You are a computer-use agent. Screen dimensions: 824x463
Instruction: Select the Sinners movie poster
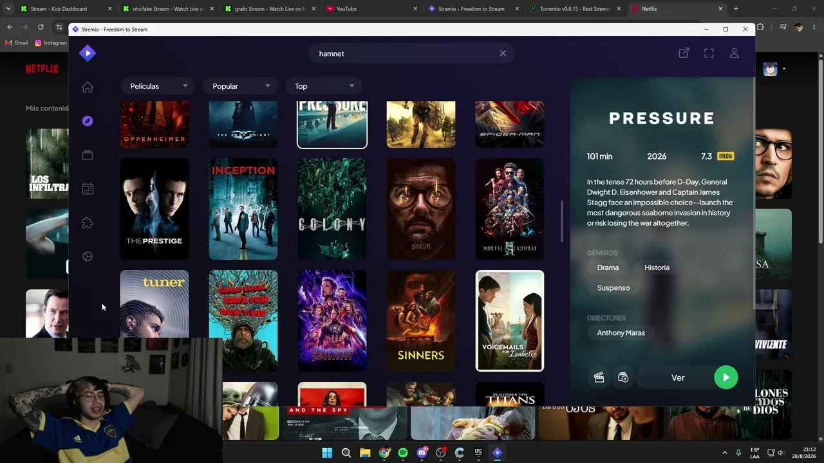[x=421, y=321]
